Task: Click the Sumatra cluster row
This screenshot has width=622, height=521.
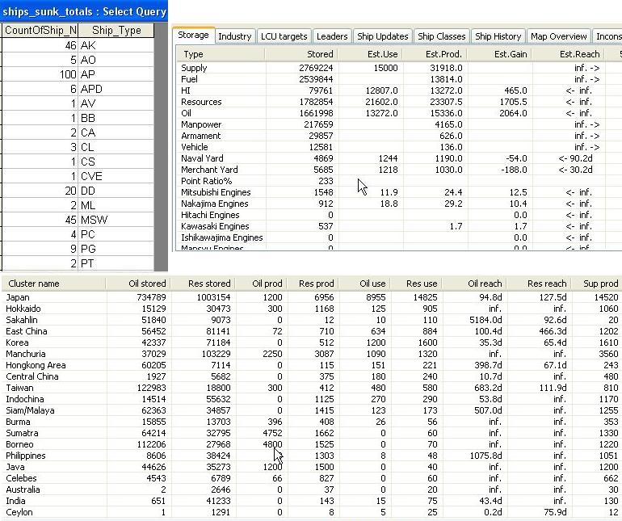Action: point(312,433)
